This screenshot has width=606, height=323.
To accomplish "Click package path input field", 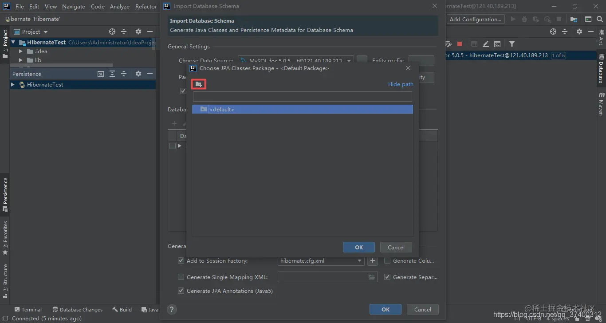I will pyautogui.click(x=303, y=96).
